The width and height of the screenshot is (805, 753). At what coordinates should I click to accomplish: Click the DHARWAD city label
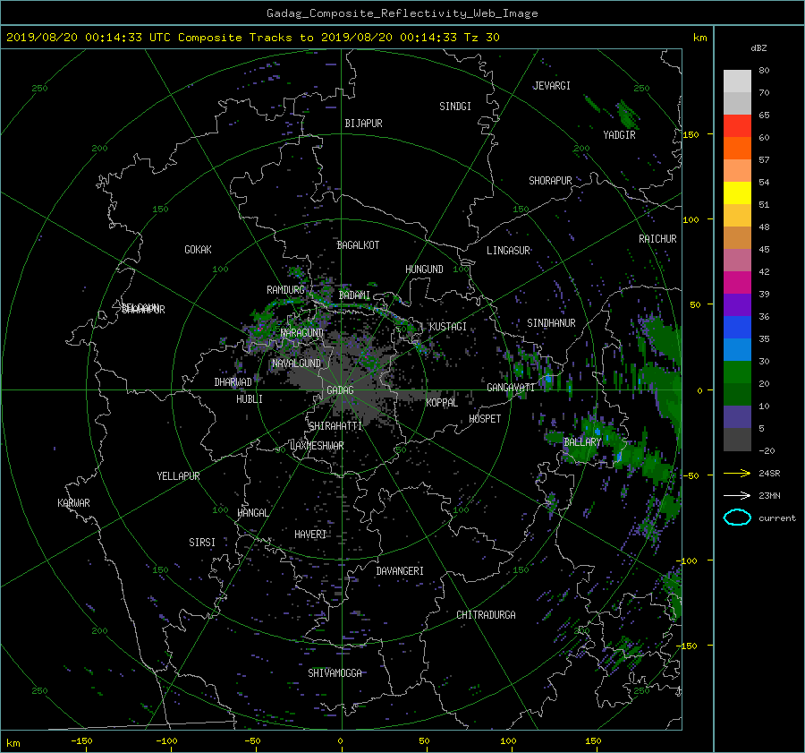click(x=233, y=382)
